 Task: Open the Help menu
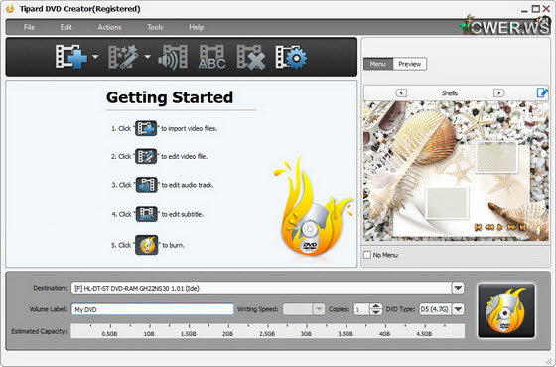196,27
